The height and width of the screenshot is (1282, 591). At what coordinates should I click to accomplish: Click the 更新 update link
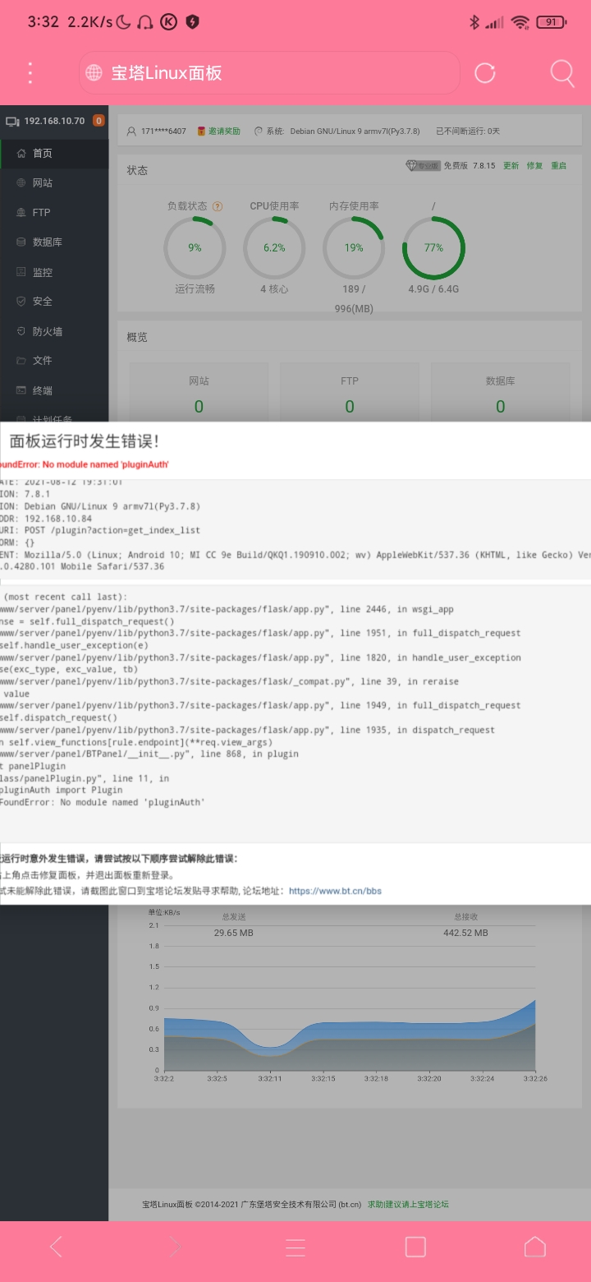[511, 166]
